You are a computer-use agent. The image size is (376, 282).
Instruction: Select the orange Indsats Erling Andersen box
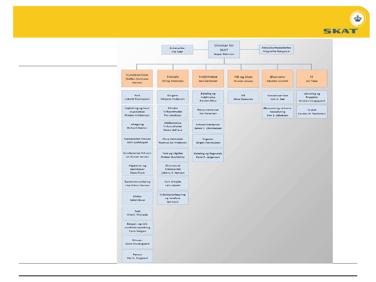click(x=173, y=79)
